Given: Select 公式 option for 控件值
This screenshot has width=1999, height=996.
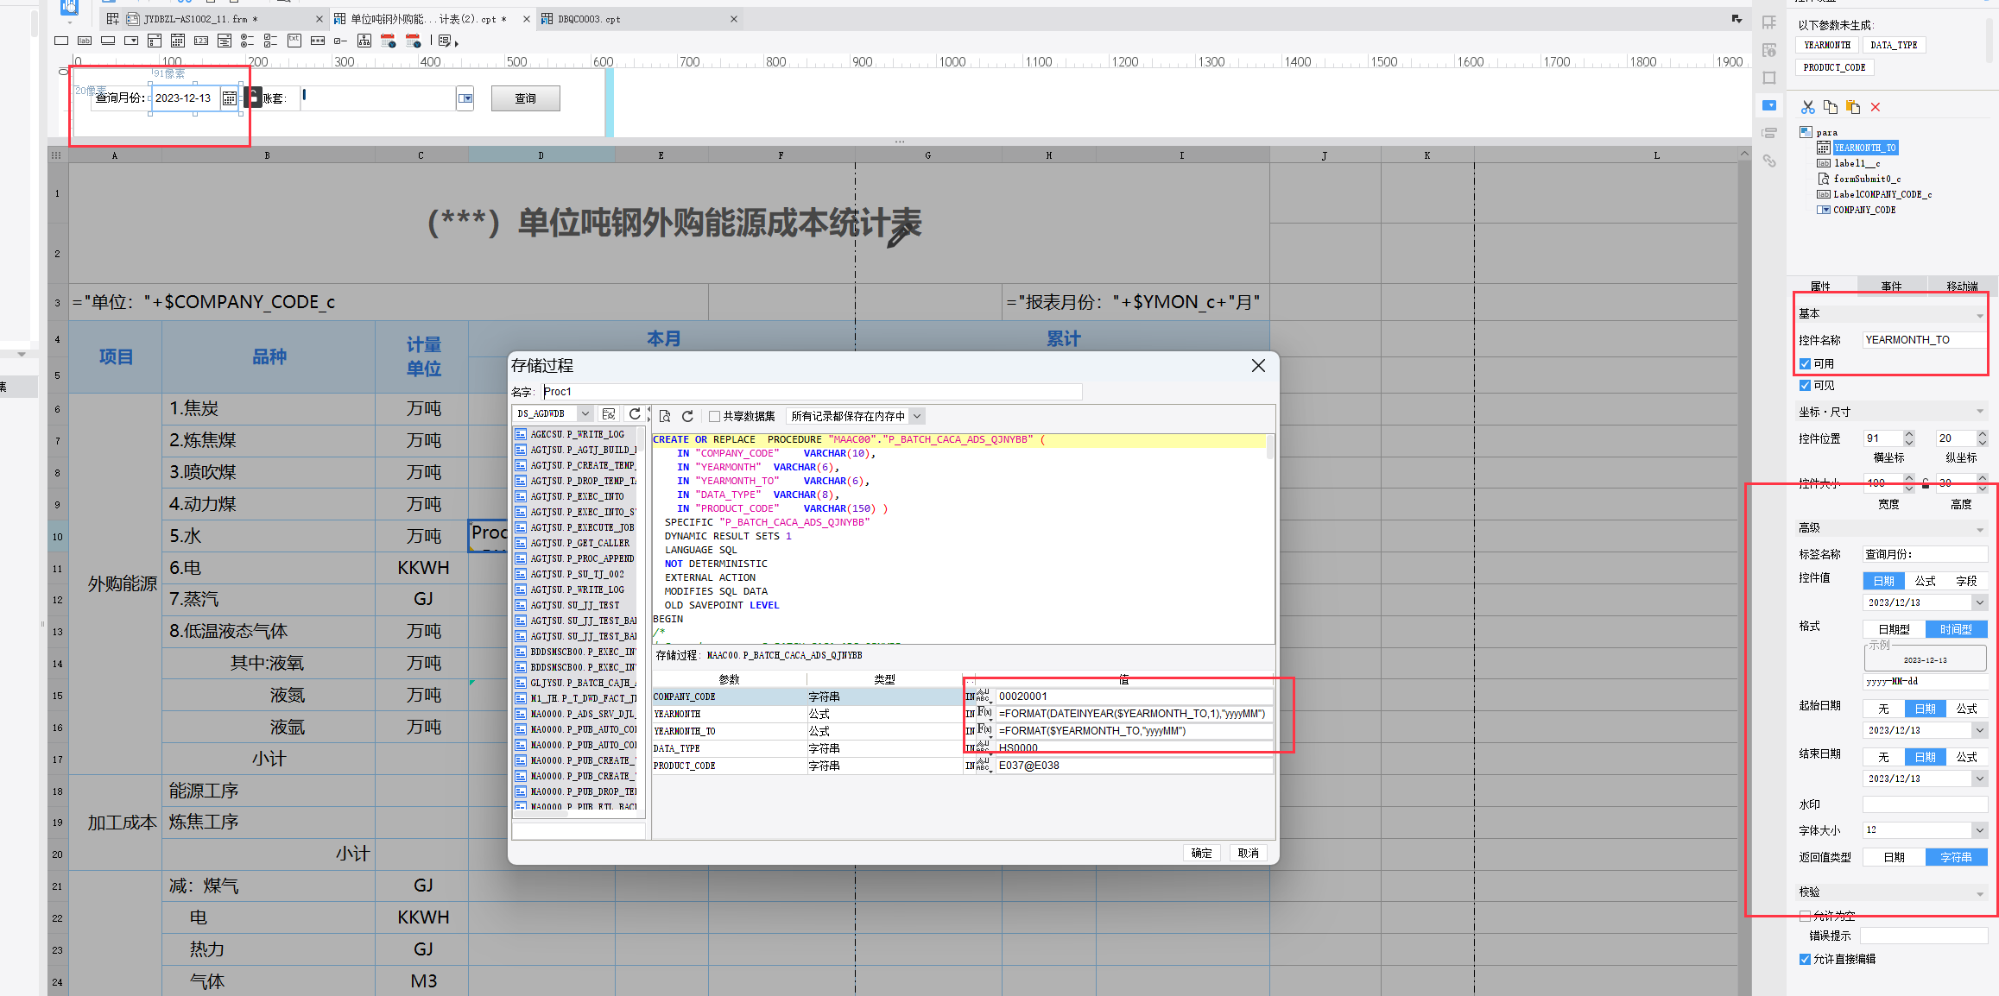Looking at the screenshot, I should point(1925,581).
